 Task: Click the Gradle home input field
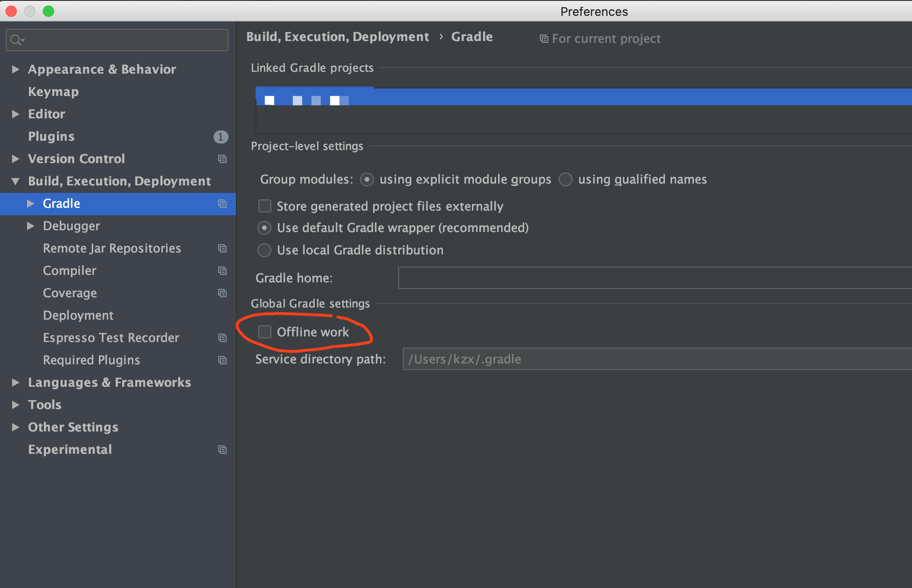pyautogui.click(x=653, y=277)
